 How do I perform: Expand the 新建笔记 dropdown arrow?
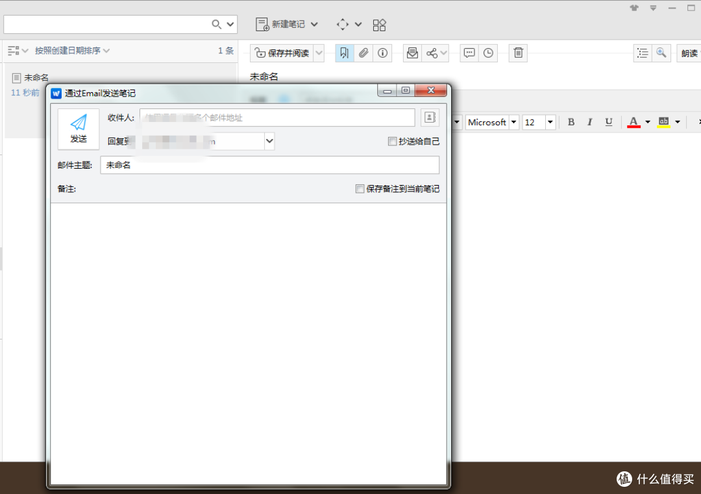[314, 24]
